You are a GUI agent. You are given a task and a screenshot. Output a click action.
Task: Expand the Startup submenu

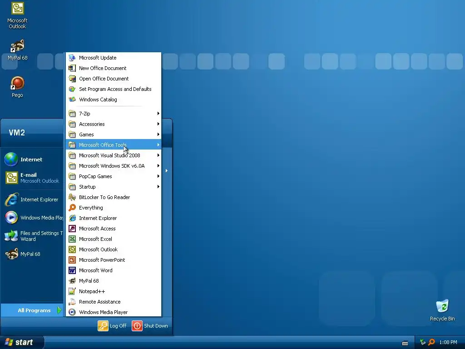click(114, 187)
